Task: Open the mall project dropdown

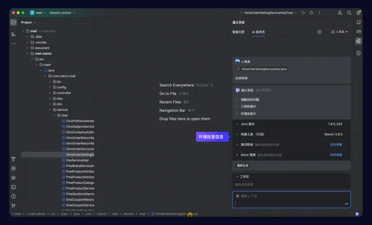Action: pyautogui.click(x=38, y=13)
